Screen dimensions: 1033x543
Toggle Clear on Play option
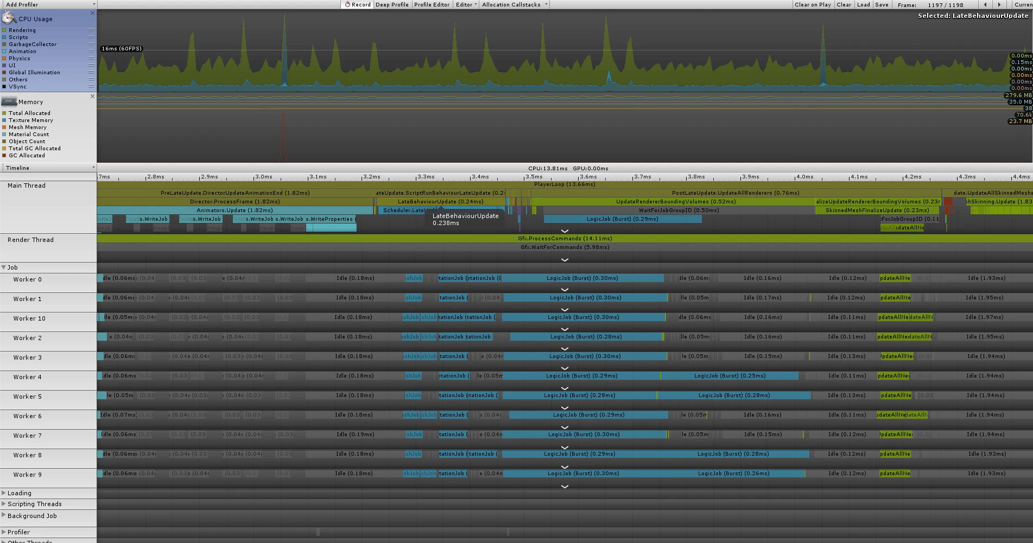click(x=813, y=4)
